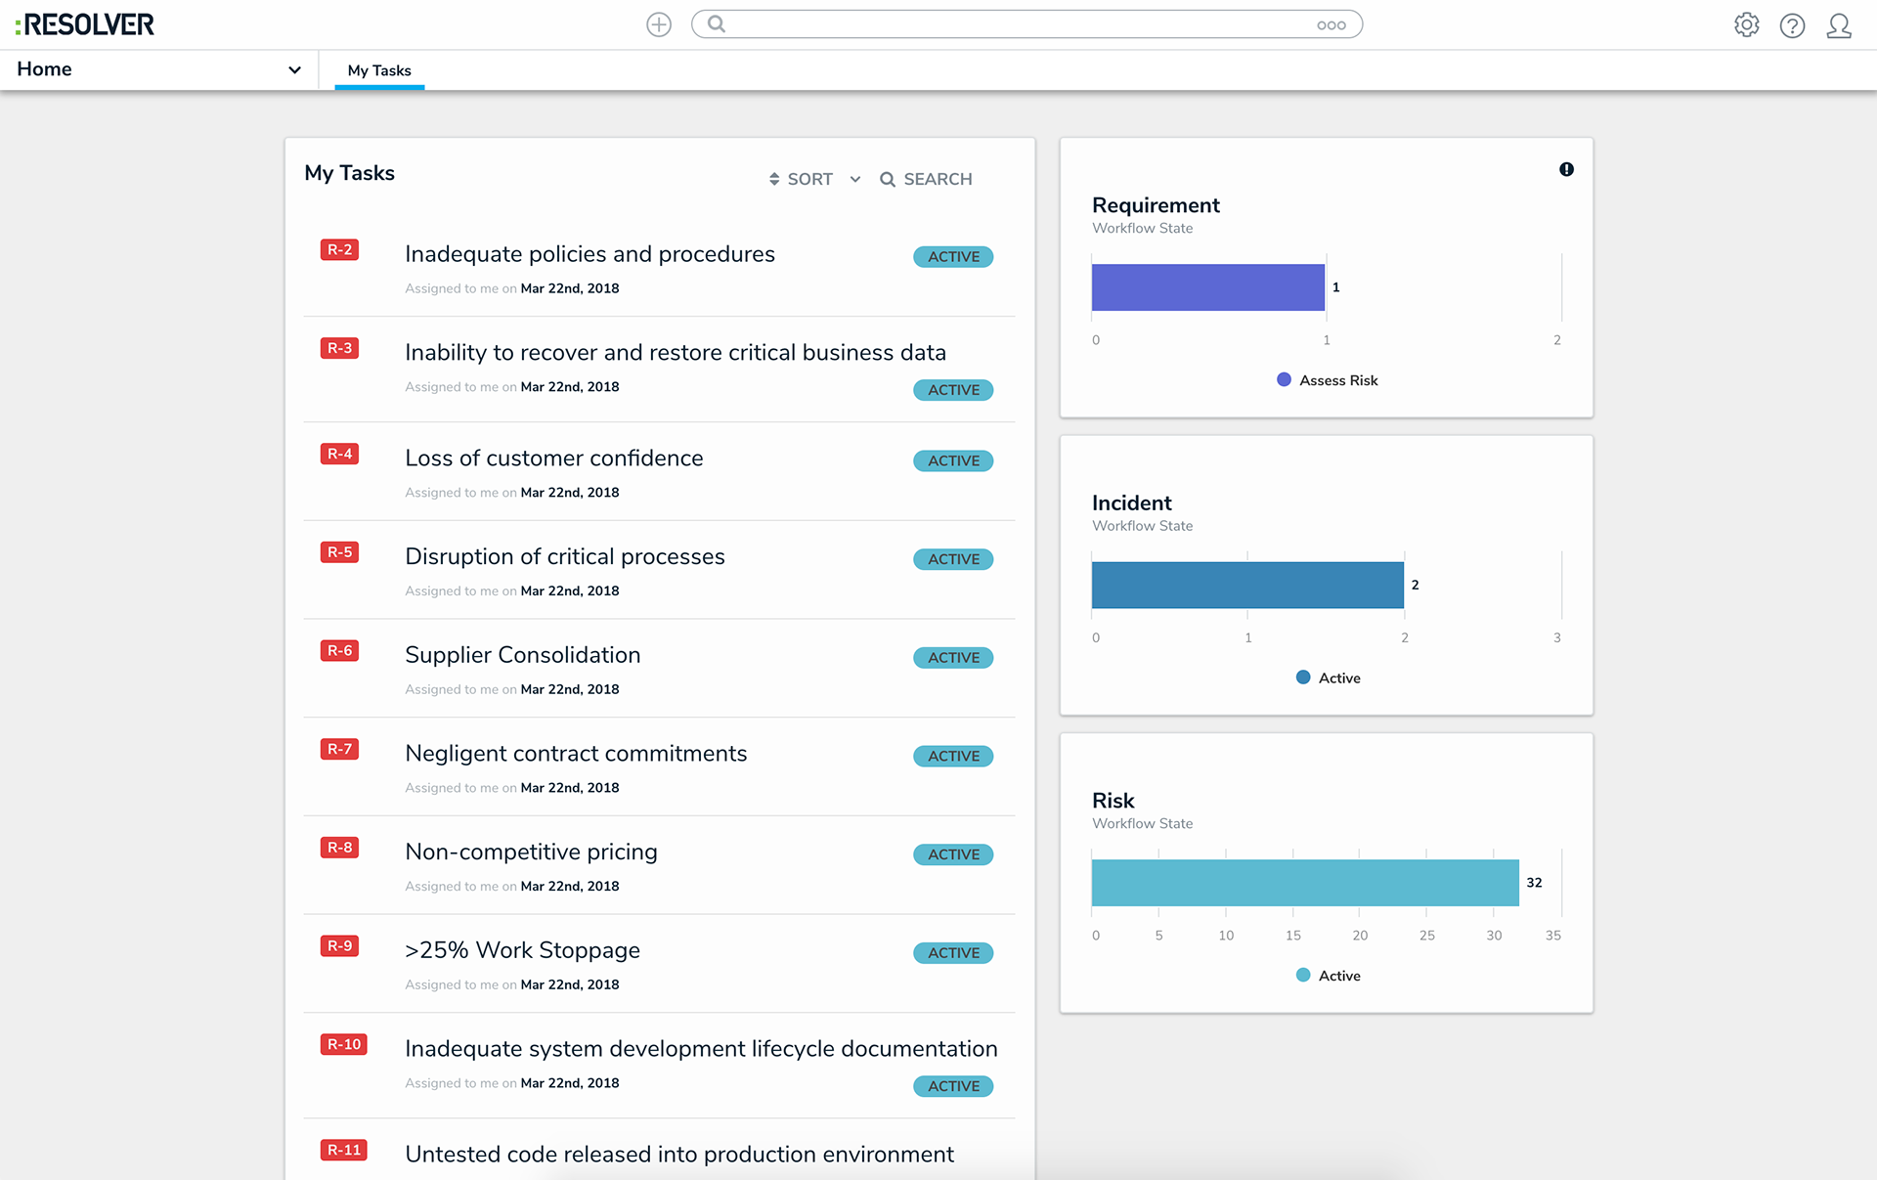Open the user profile icon

(1839, 25)
